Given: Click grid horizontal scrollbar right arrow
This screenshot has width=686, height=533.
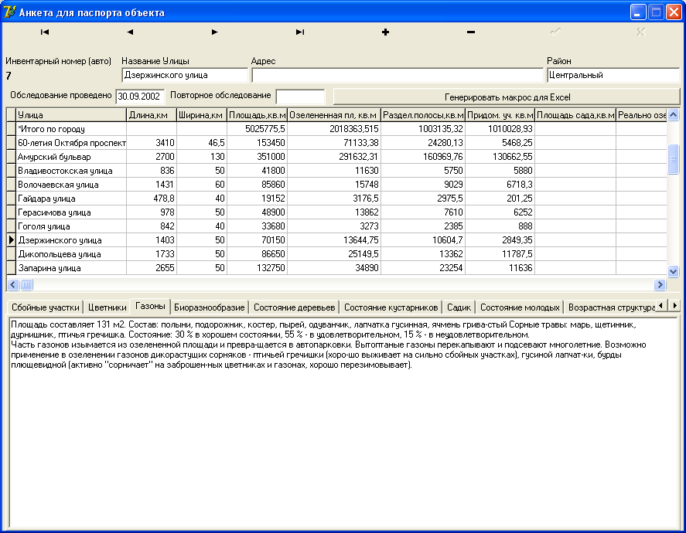Looking at the screenshot, I should coord(660,285).
